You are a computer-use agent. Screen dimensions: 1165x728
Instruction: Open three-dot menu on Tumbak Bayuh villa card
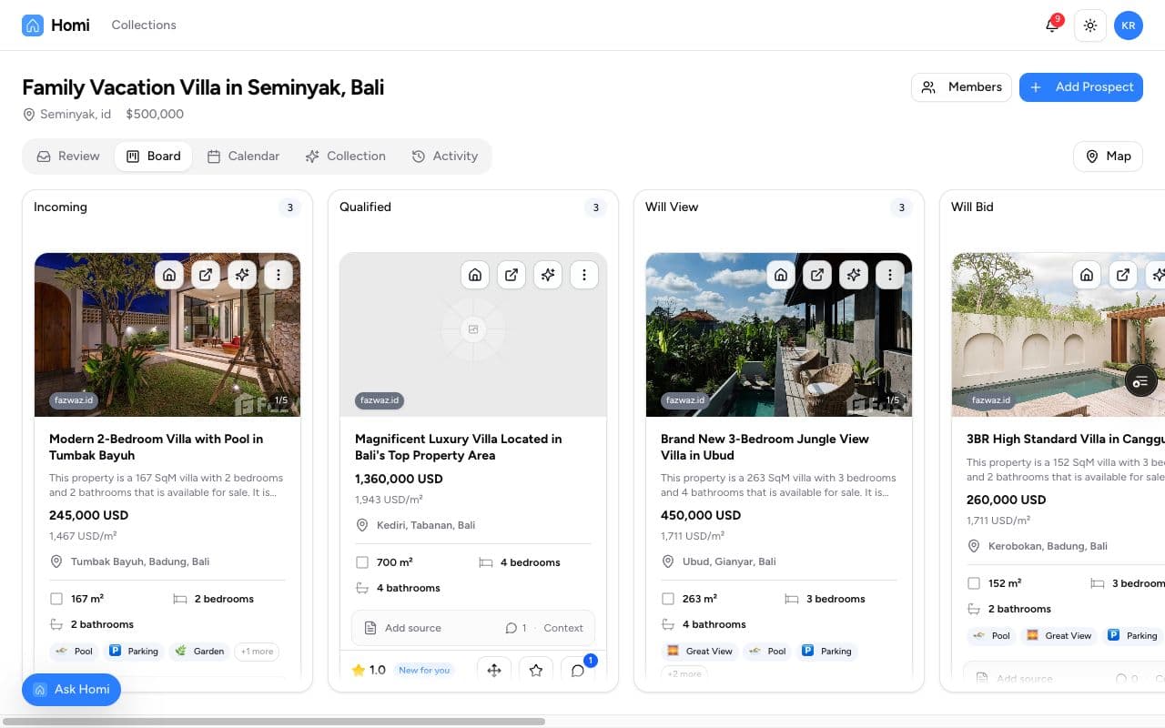tap(279, 275)
